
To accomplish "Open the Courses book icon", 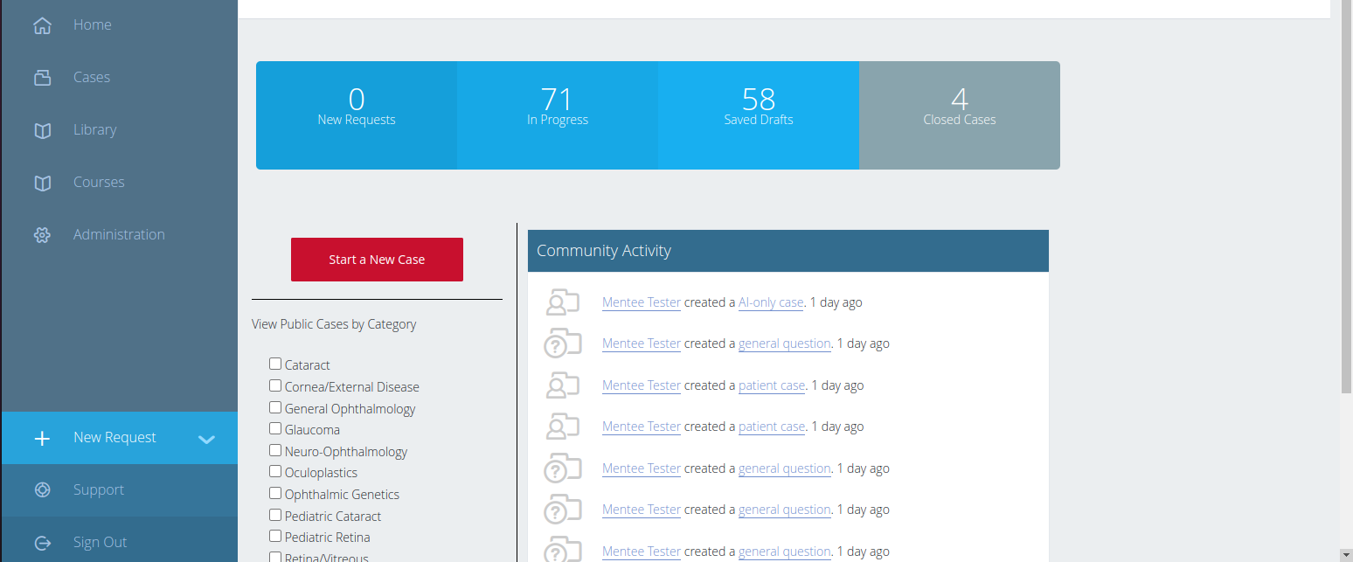I will tap(42, 183).
